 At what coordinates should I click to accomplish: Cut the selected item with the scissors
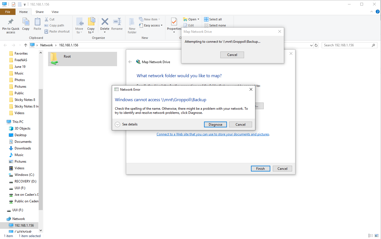[49, 19]
